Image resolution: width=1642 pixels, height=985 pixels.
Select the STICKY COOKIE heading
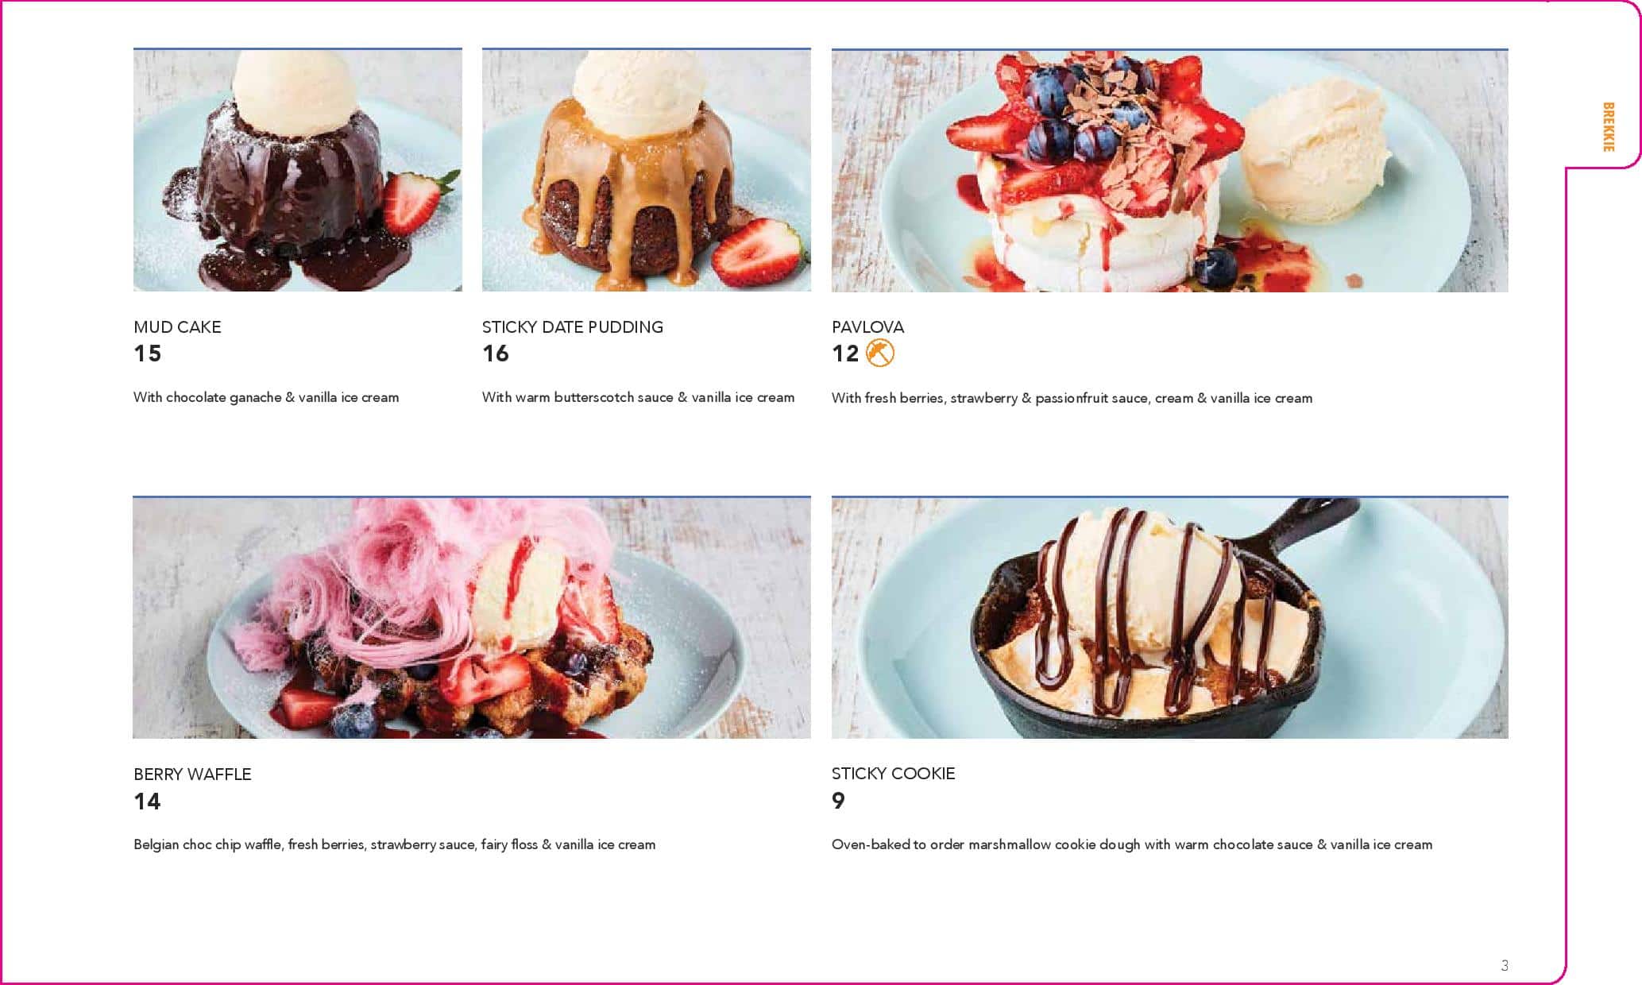893,774
